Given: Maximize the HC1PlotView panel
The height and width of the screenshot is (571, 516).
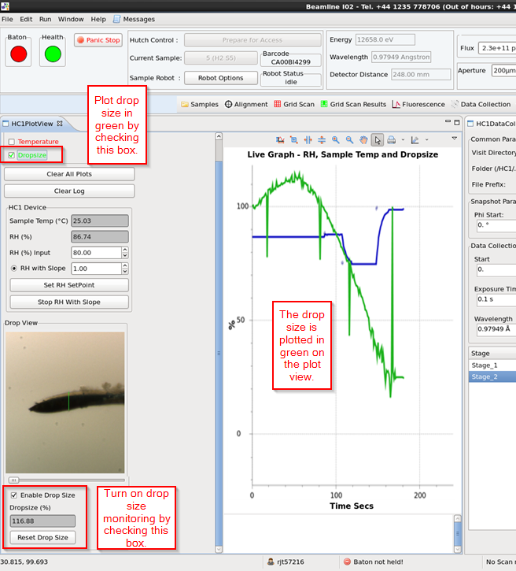Looking at the screenshot, I should [457, 122].
